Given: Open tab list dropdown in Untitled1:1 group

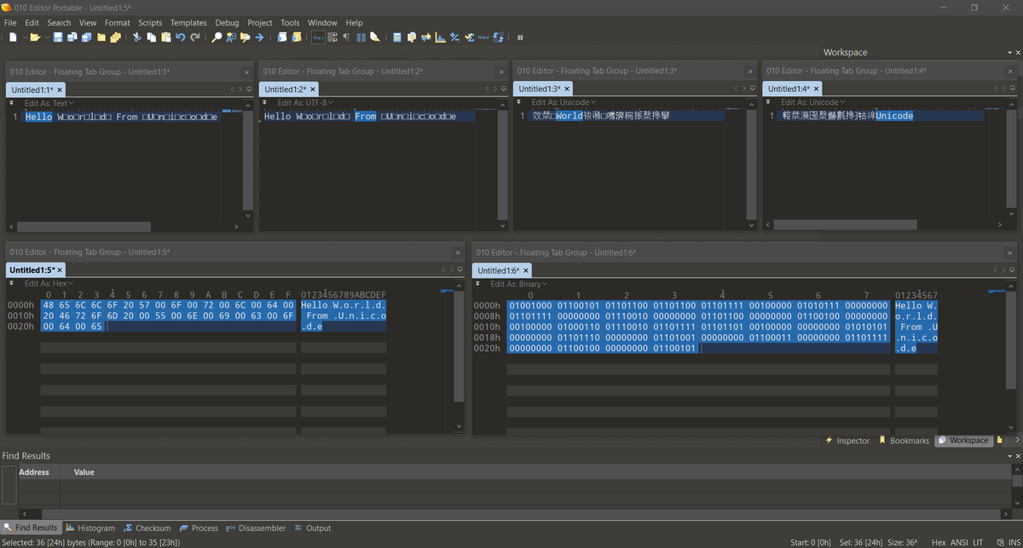Looking at the screenshot, I should [x=249, y=89].
